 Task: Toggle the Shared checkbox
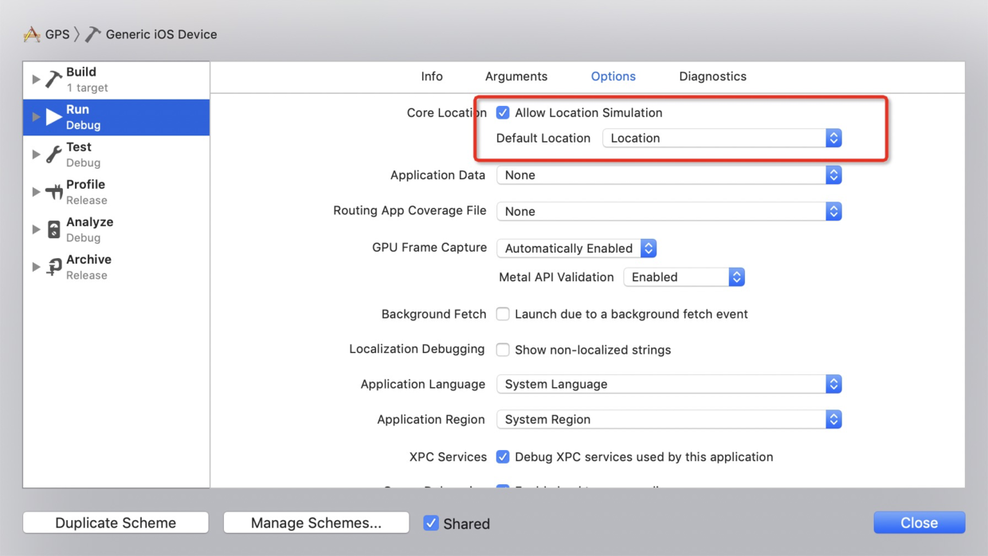click(x=430, y=523)
